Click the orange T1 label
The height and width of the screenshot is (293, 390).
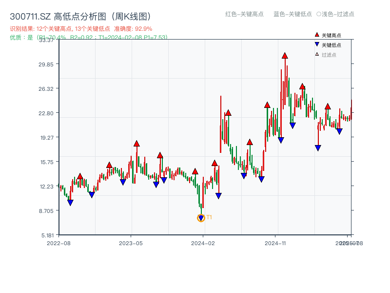(209, 217)
